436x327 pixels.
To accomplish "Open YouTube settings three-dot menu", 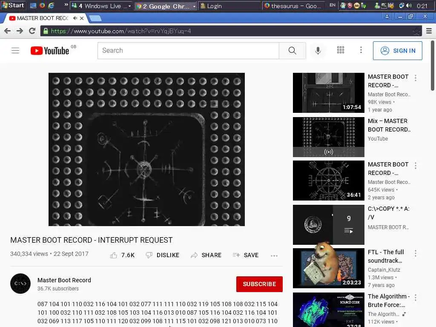I will coord(361,50).
